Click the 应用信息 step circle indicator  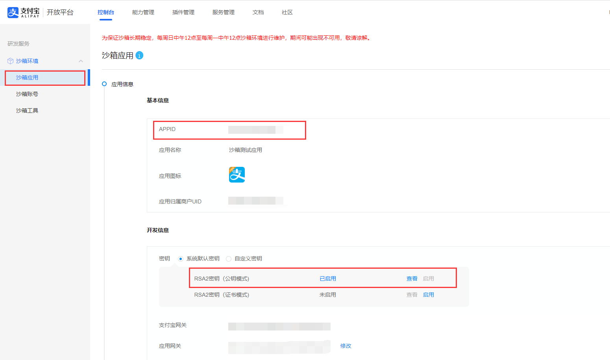click(104, 84)
